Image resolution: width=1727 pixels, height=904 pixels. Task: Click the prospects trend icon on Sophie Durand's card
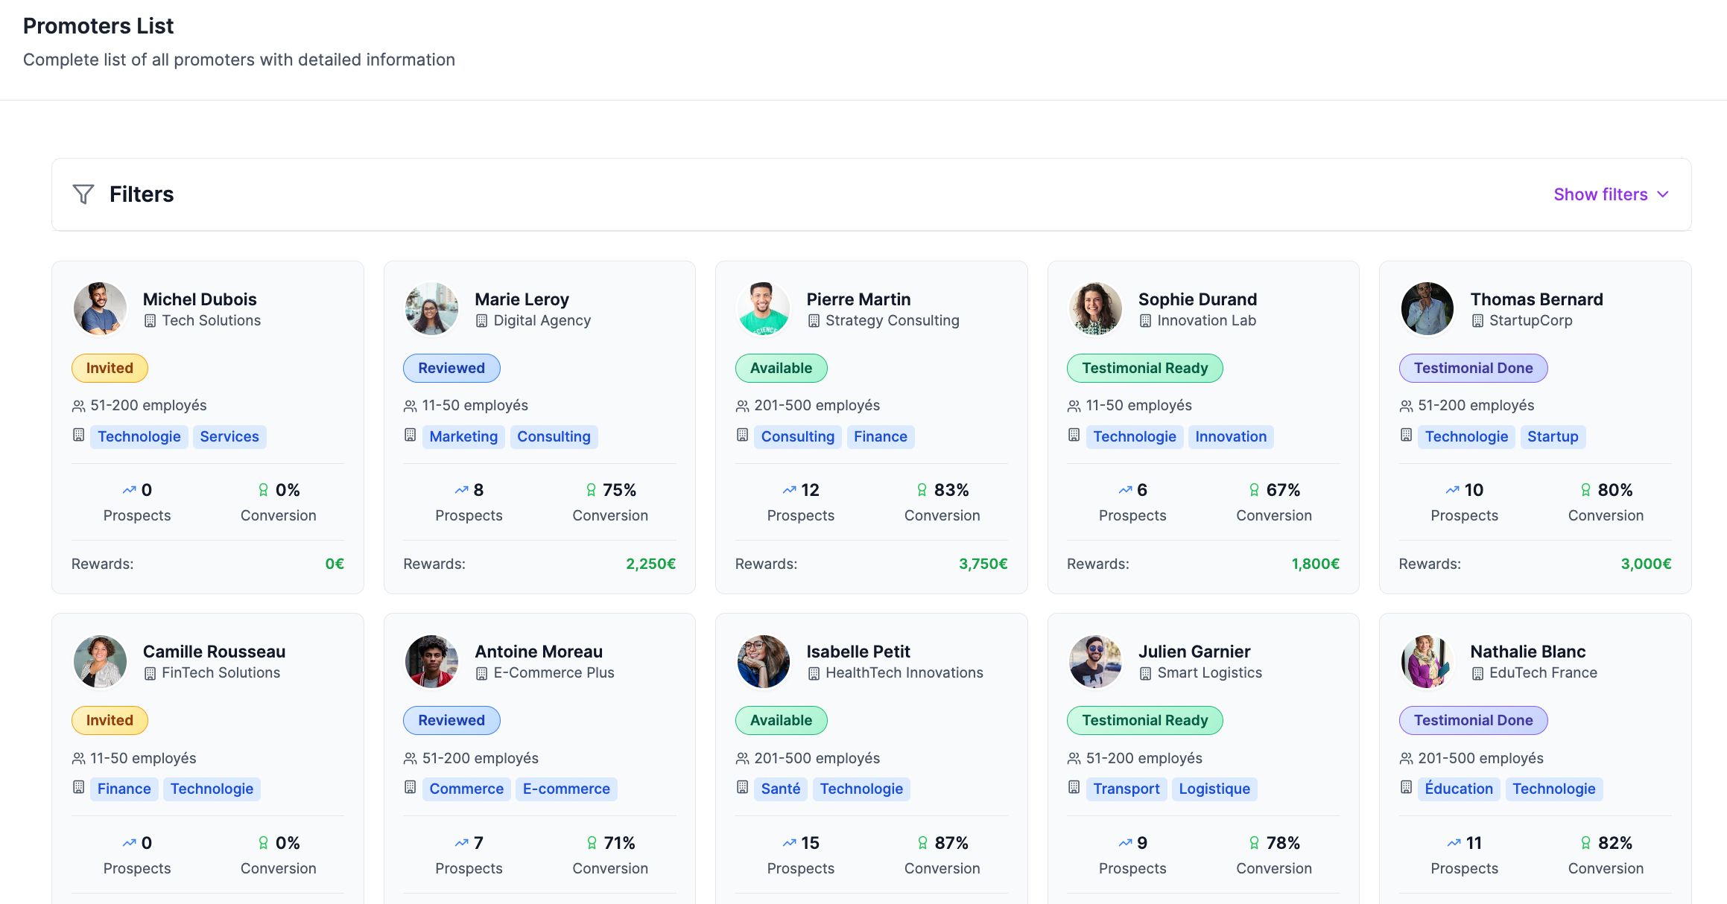1125,490
